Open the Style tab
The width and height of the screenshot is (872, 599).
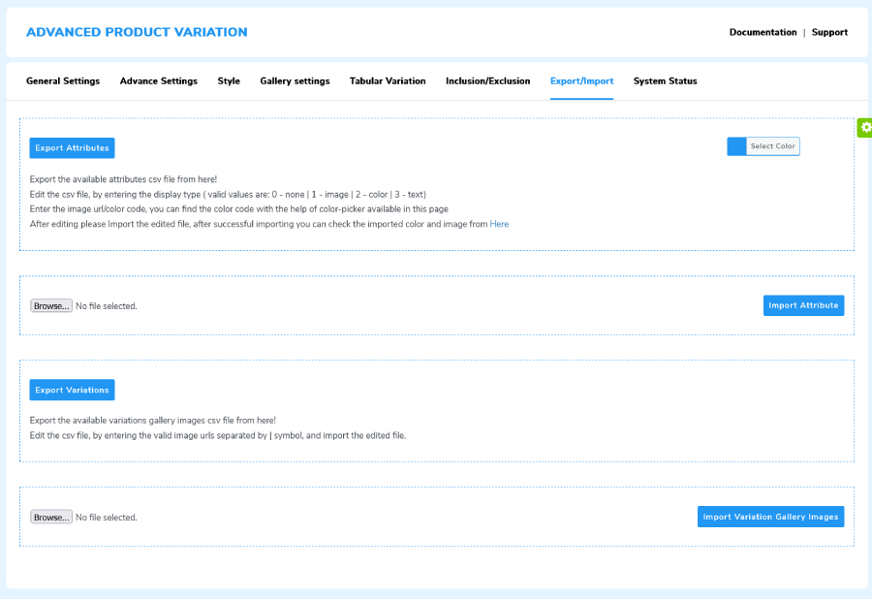click(x=229, y=80)
